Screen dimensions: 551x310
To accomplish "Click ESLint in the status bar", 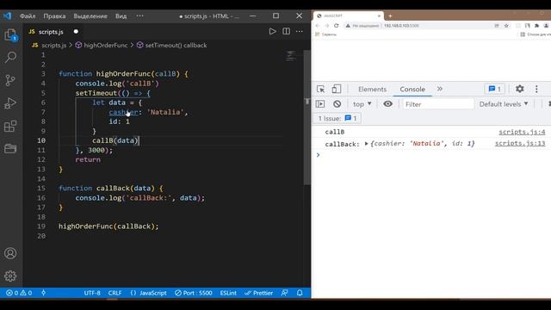I will (x=228, y=293).
